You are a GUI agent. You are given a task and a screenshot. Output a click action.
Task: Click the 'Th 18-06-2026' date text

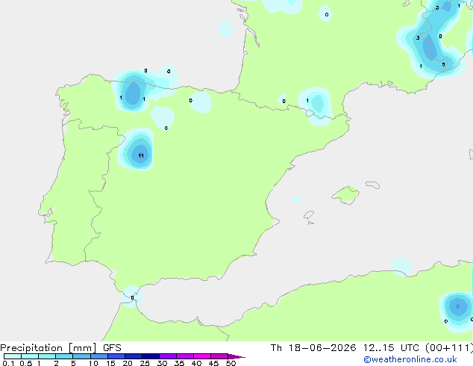pos(313,348)
